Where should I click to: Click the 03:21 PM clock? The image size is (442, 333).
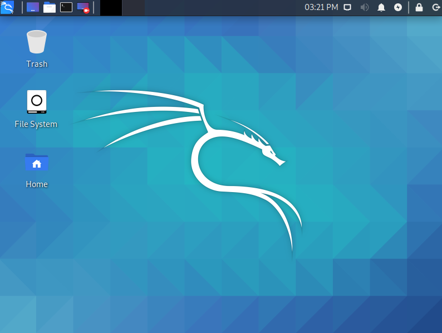pyautogui.click(x=321, y=7)
